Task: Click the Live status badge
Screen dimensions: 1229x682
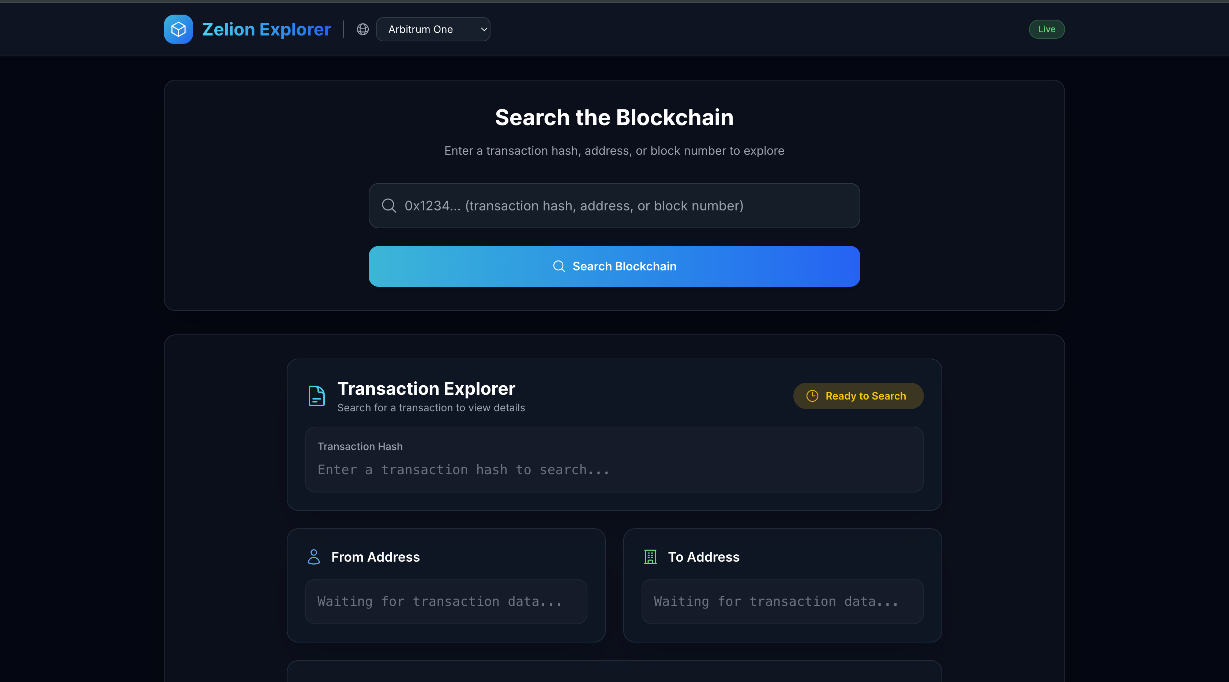Action: [1046, 29]
